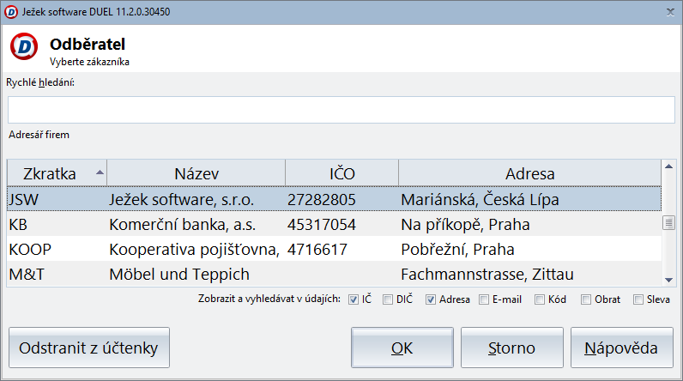The image size is (683, 381).
Task: Click IČO value 45317054
Action: pyautogui.click(x=322, y=224)
